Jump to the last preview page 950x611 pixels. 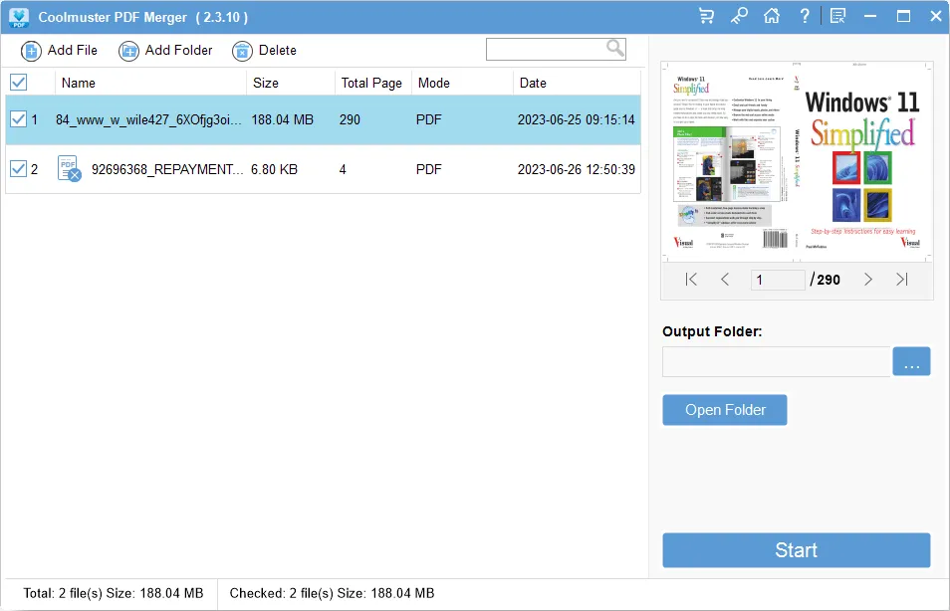tap(902, 280)
